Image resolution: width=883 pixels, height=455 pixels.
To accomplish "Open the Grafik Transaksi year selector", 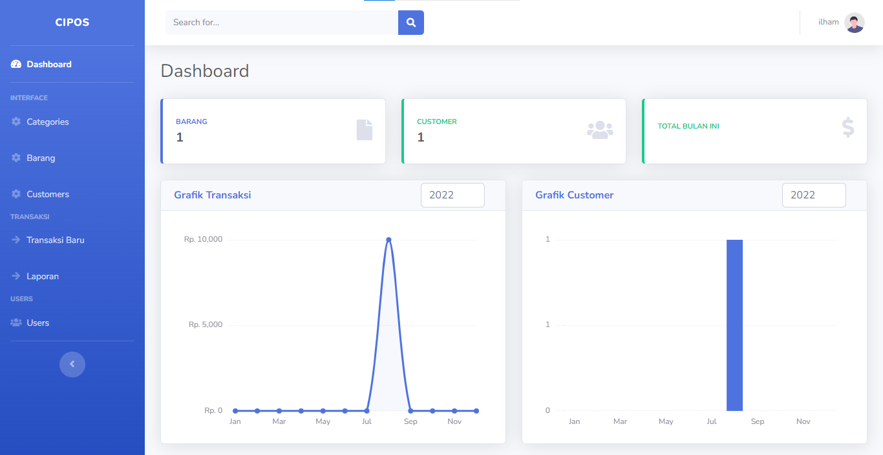I will click(452, 195).
